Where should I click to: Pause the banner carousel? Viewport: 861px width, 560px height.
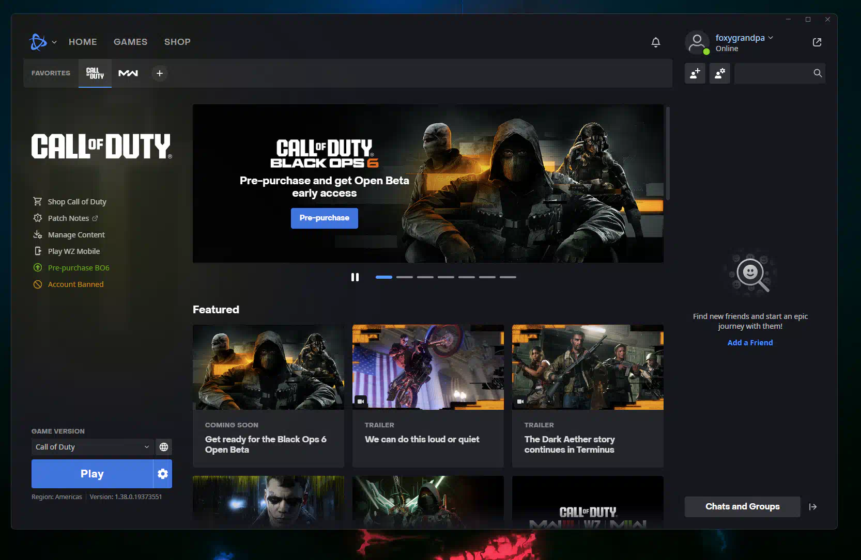[x=355, y=277]
